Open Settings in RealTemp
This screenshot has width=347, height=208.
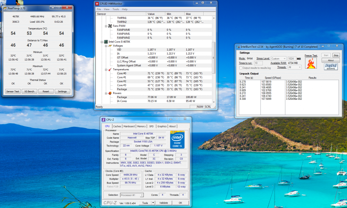pos(62,91)
